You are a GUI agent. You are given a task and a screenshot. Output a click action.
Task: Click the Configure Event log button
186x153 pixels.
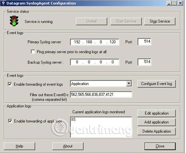coord(156,84)
